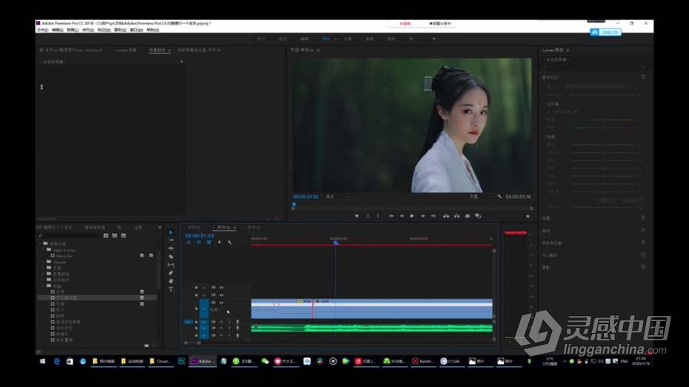Toggle nest-sequence insert mode in timeline

188,242
